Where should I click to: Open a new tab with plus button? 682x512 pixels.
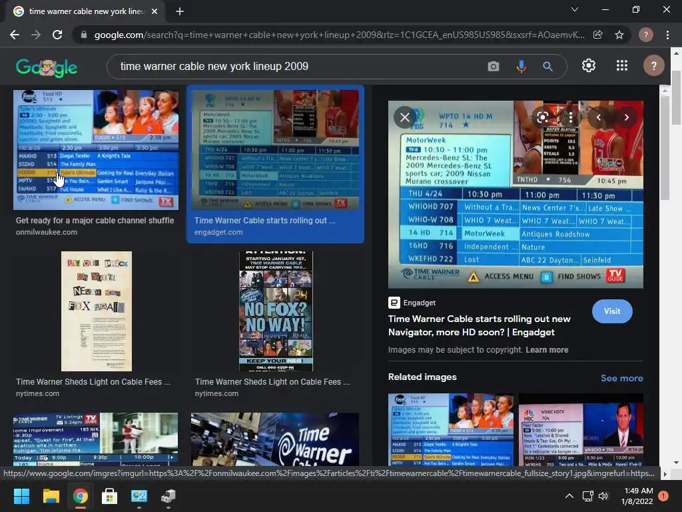tap(180, 11)
